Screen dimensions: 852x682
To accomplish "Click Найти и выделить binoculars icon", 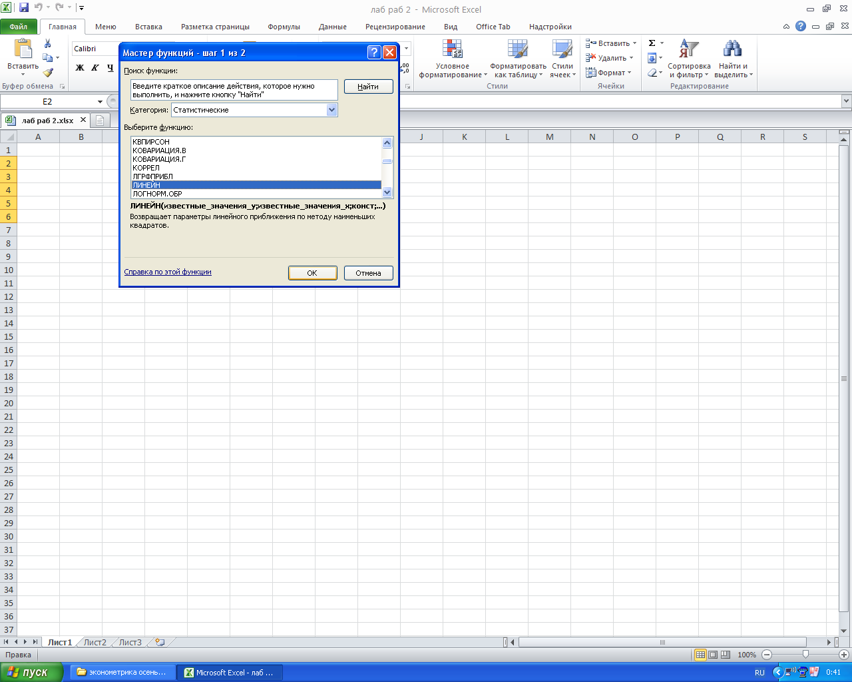I will tap(733, 49).
